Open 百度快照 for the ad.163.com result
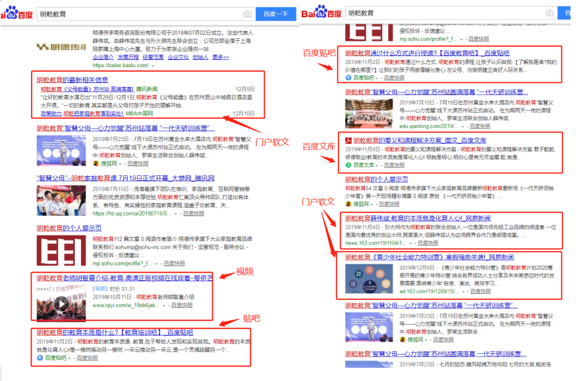This screenshot has width=585, height=381. click(480, 291)
